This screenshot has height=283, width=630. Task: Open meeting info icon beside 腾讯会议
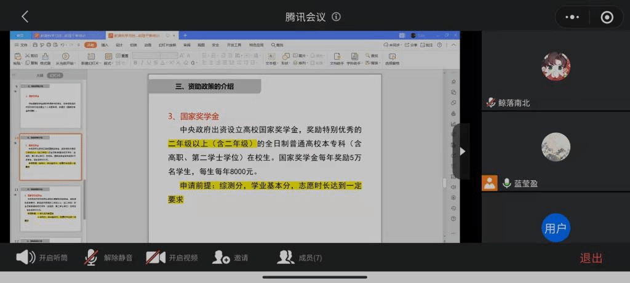(336, 17)
